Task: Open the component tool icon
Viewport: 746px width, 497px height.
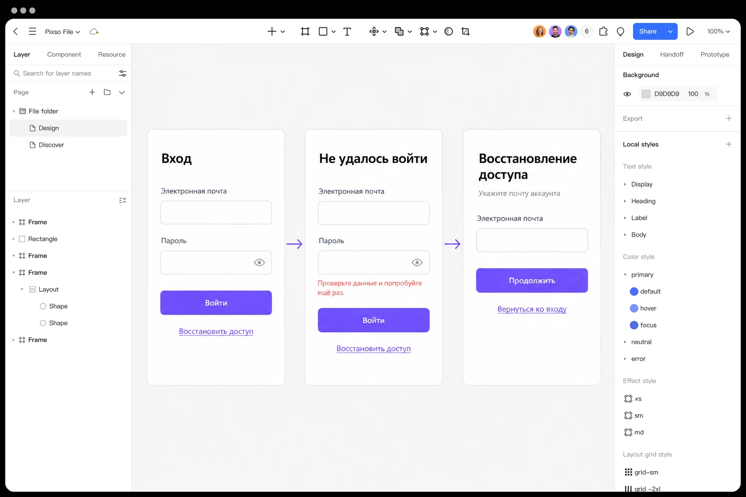Action: pos(374,32)
